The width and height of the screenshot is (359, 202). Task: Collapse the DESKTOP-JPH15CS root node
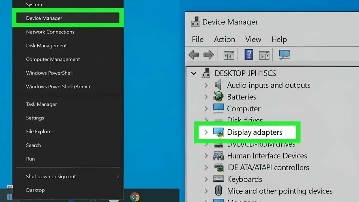pyautogui.click(x=194, y=73)
